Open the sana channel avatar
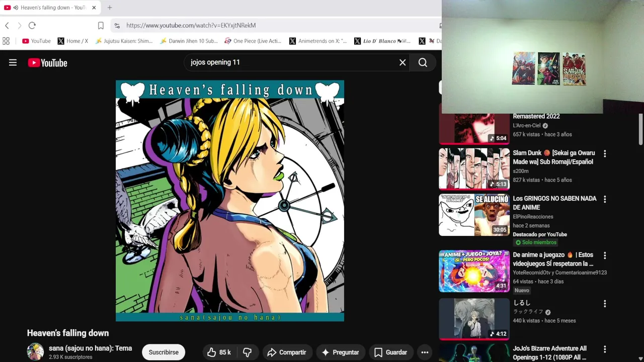 35,352
